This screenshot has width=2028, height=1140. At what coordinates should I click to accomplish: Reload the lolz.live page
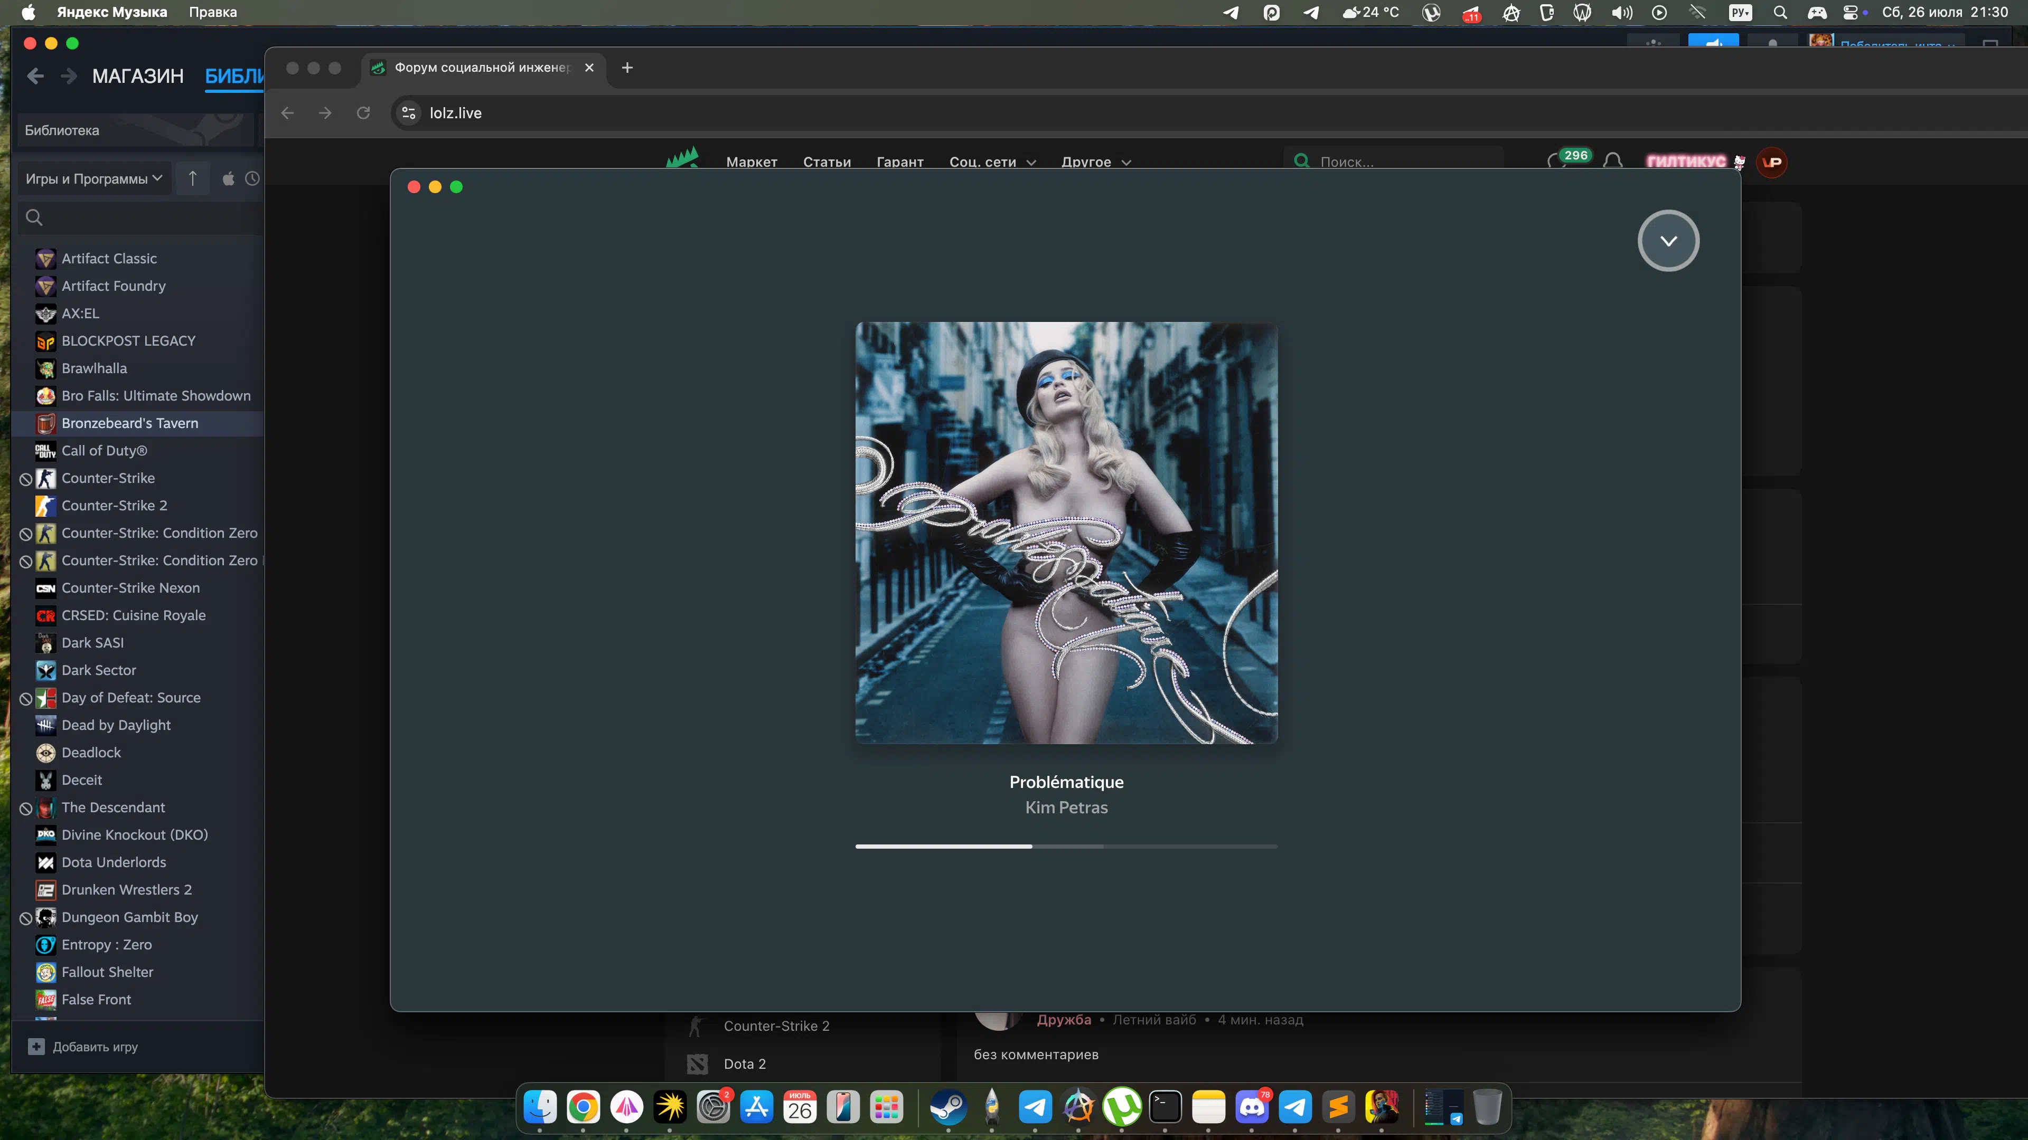point(363,113)
